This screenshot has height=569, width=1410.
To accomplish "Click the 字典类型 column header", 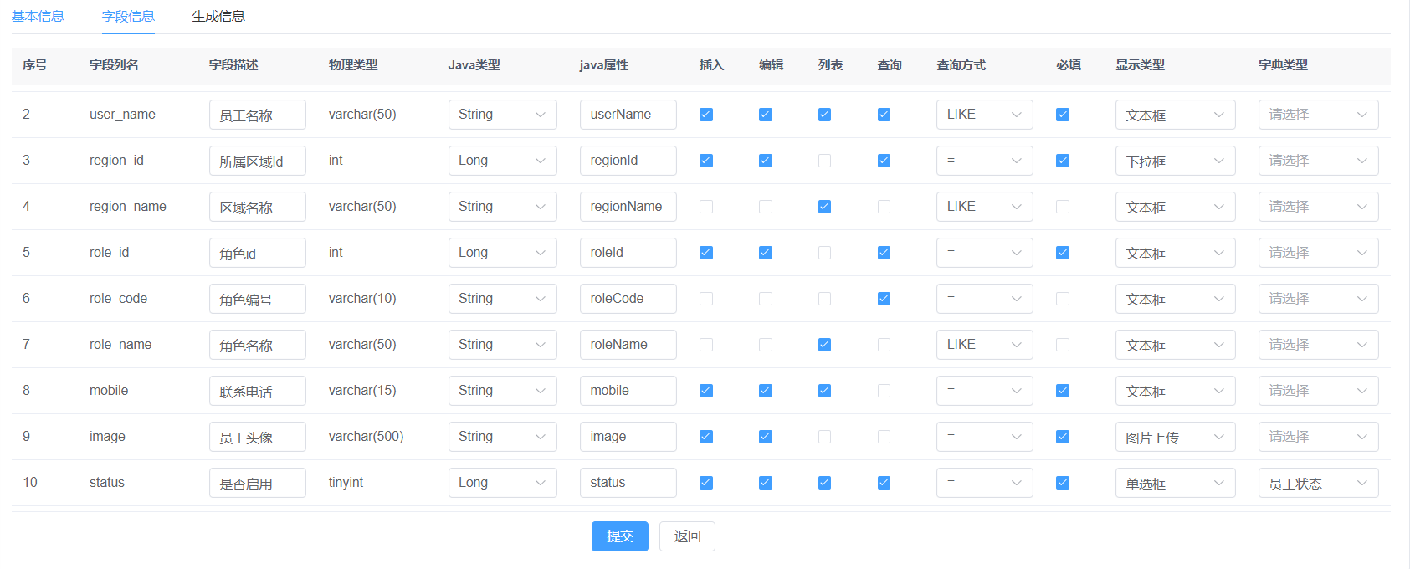I will click(1283, 65).
